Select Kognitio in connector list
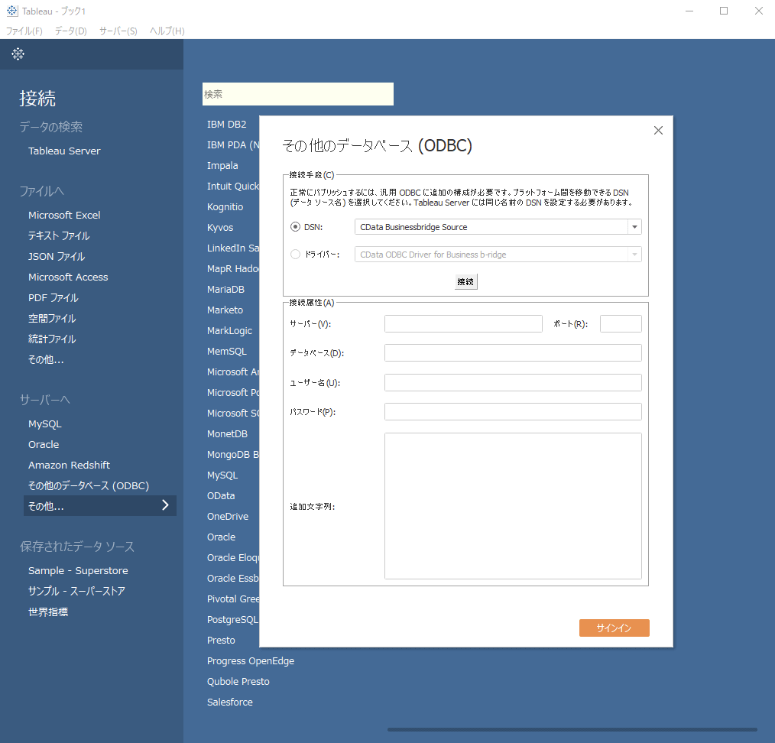 click(x=225, y=206)
